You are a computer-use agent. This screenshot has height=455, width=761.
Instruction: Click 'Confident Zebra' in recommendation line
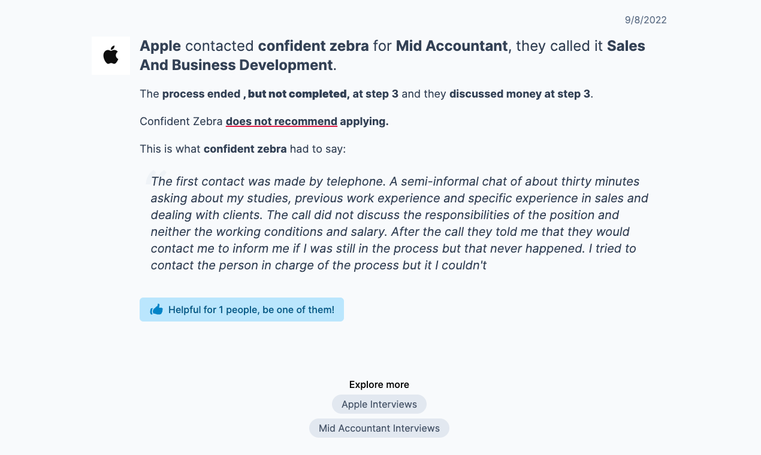(181, 122)
